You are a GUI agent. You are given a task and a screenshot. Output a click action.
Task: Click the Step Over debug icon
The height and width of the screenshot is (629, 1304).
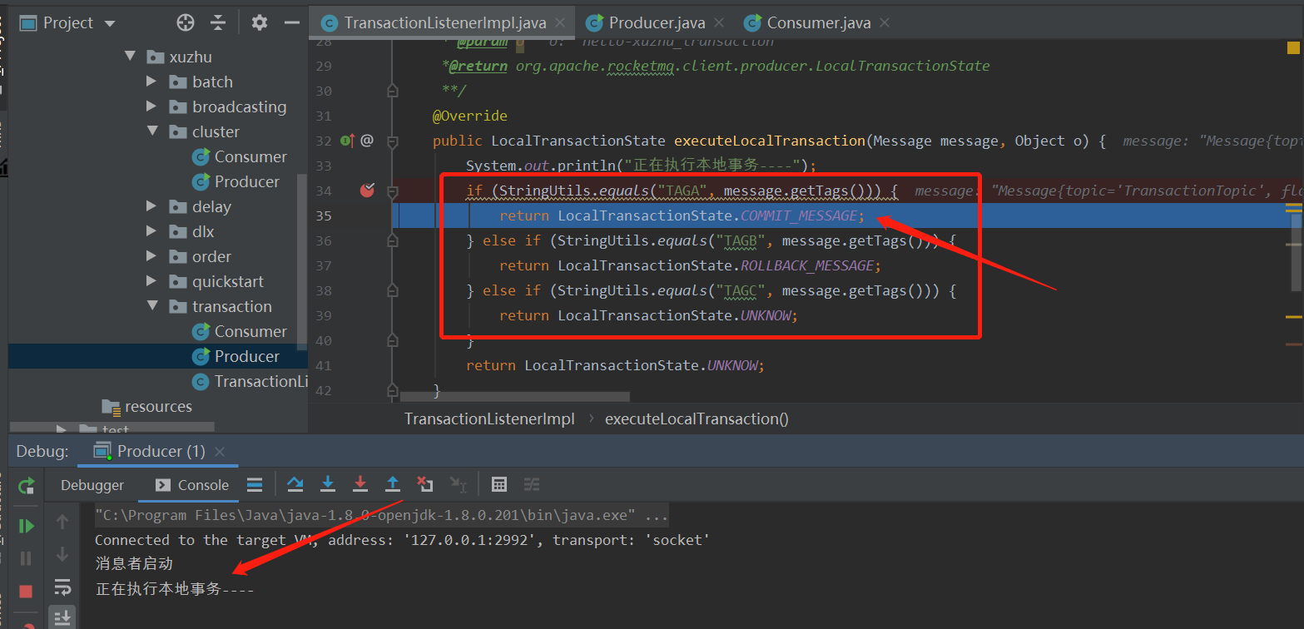pos(295,484)
